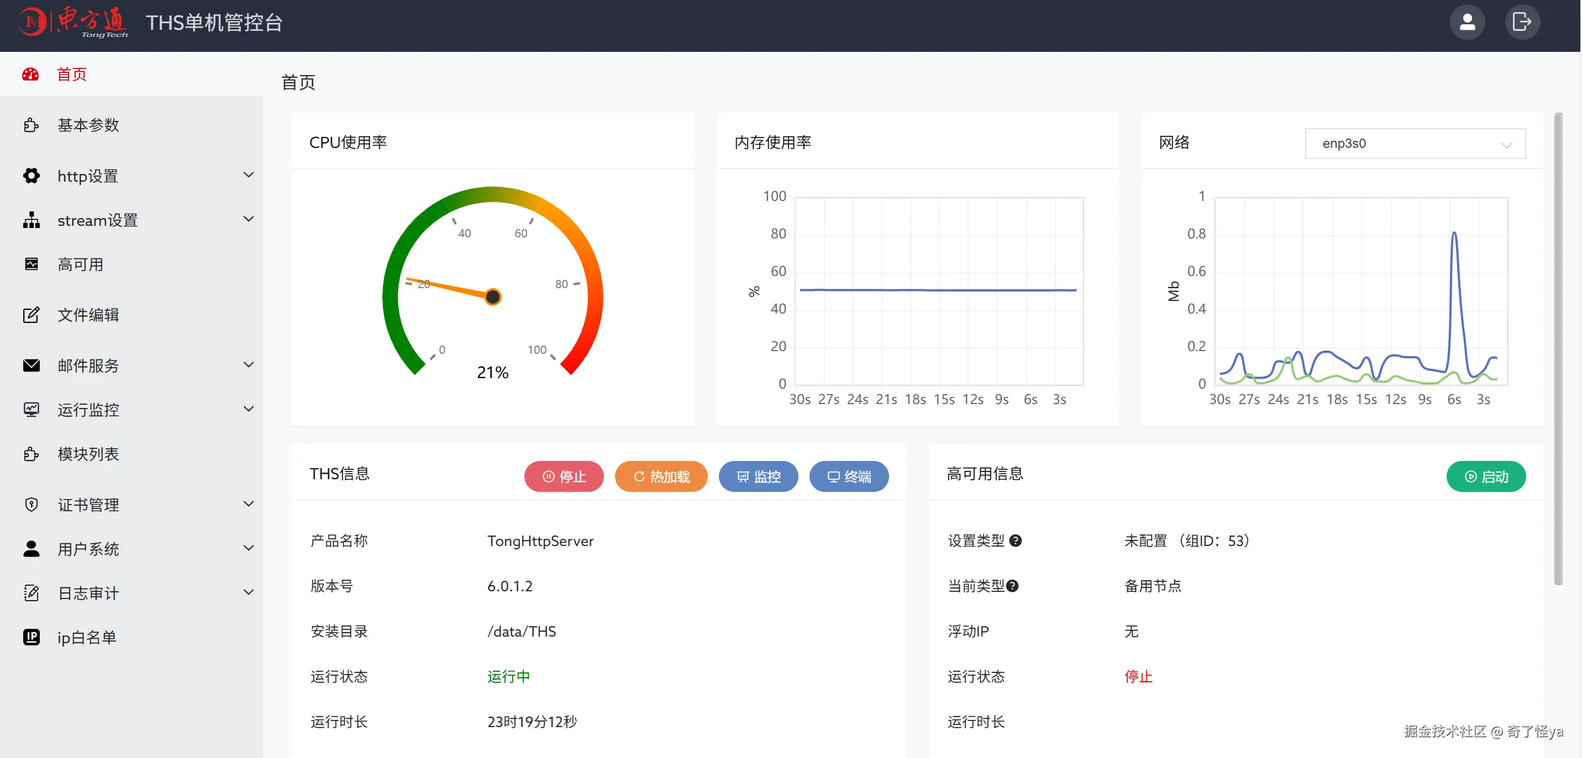Expand the 日志审计 submenu chevron
Image resolution: width=1582 pixels, height=758 pixels.
pos(248,592)
